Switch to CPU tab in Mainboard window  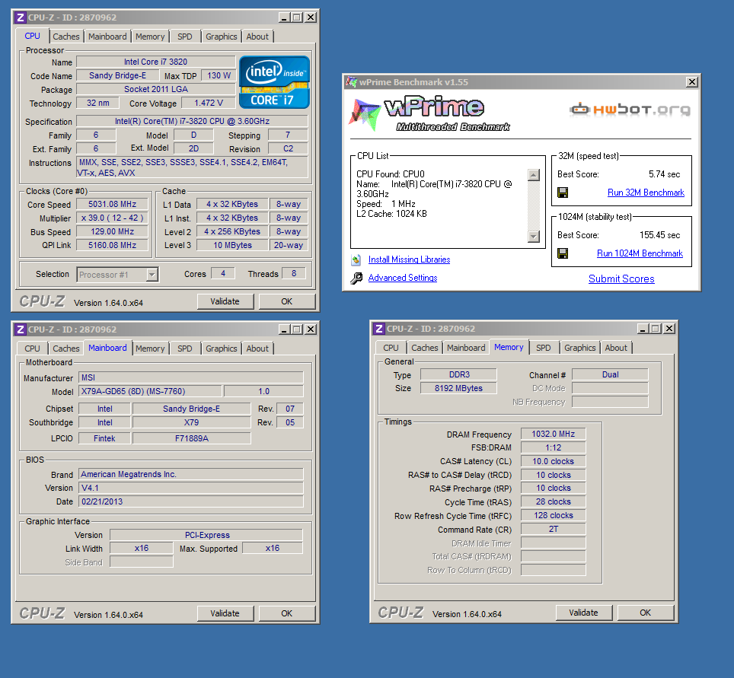point(32,349)
